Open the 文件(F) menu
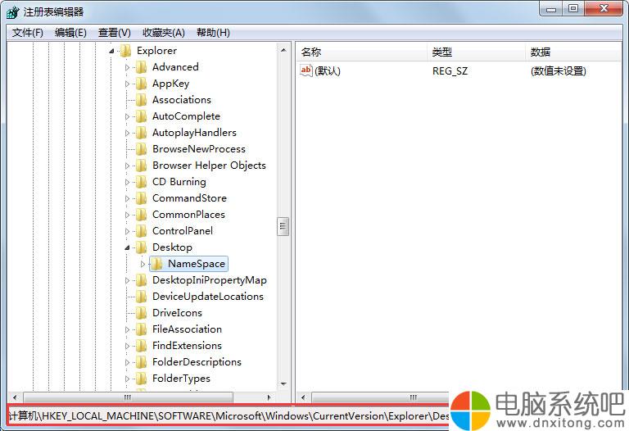This screenshot has width=629, height=431. click(x=28, y=33)
